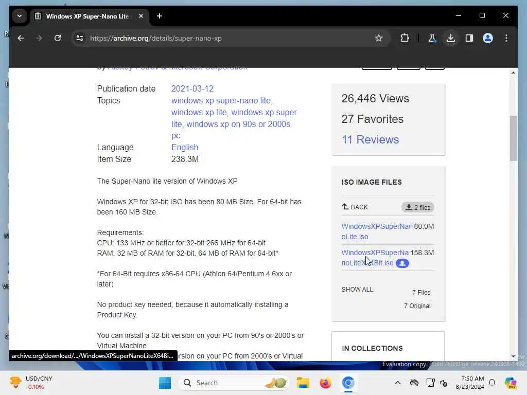The height and width of the screenshot is (395, 527).
Task: Click the page vertical scrollbar thumb
Action: click(513, 138)
